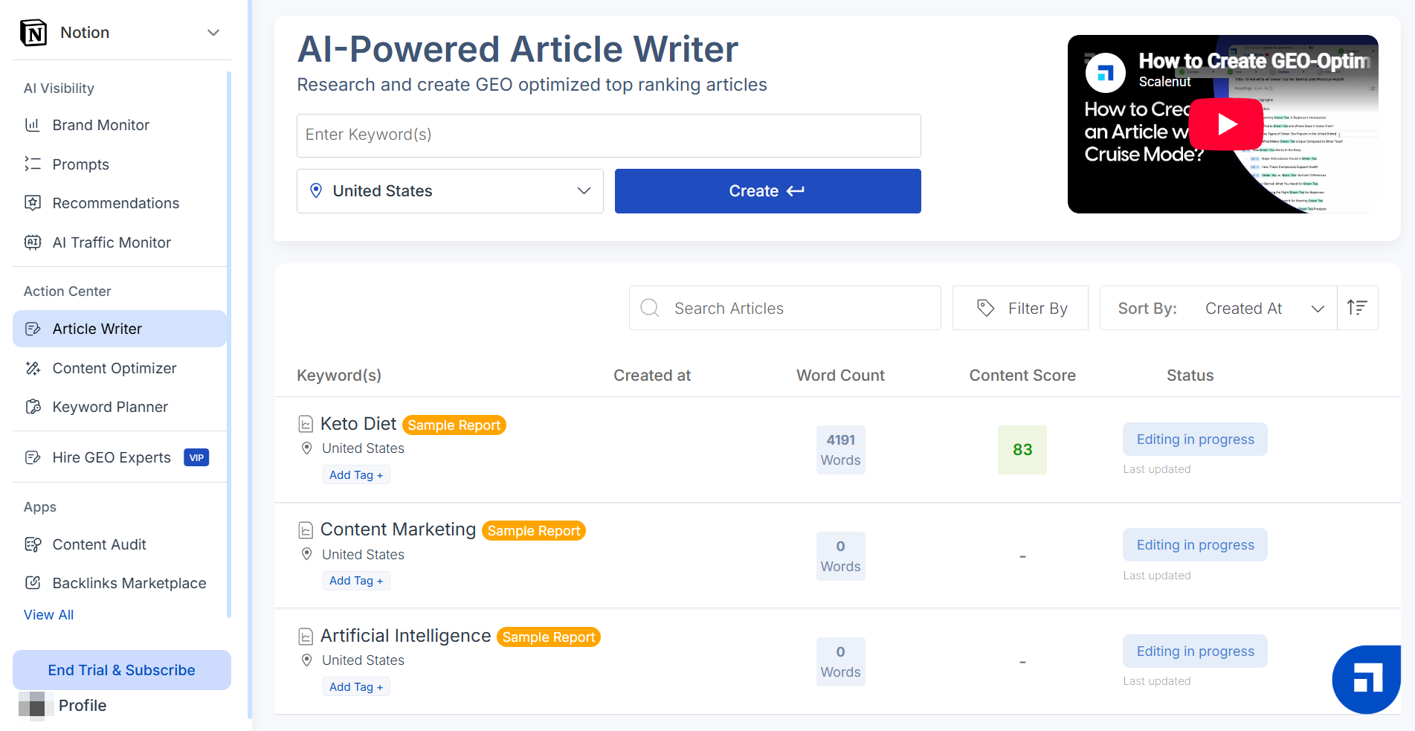
Task: Open the Content Marketing article
Action: 398,529
